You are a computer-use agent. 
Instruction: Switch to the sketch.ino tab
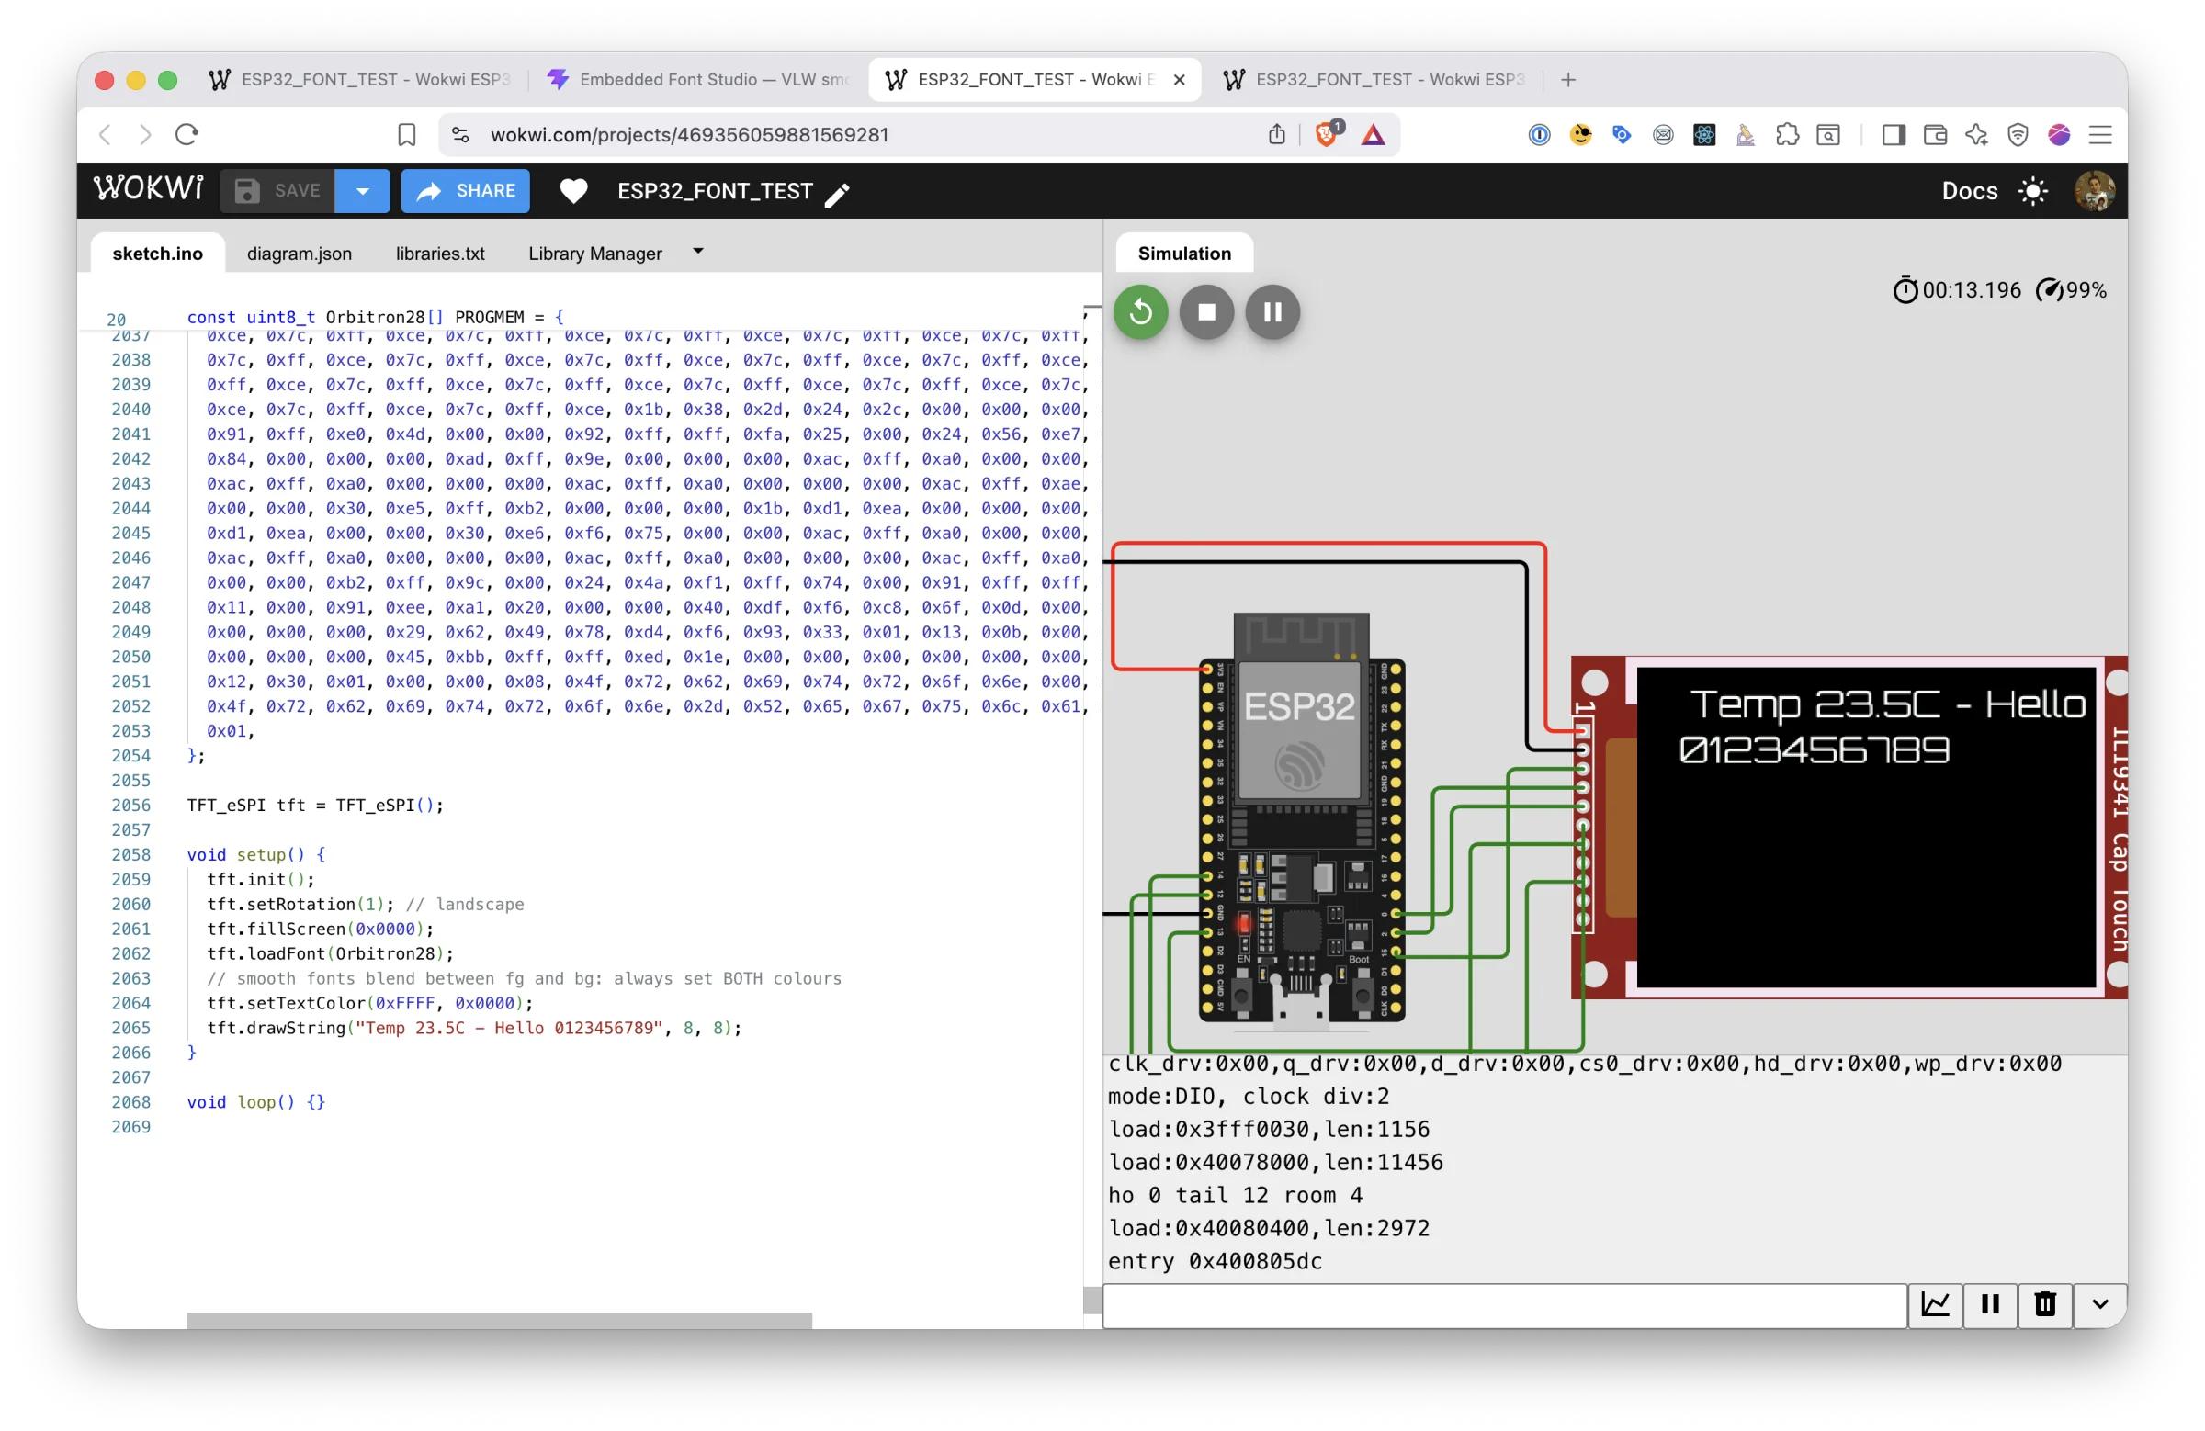click(157, 253)
